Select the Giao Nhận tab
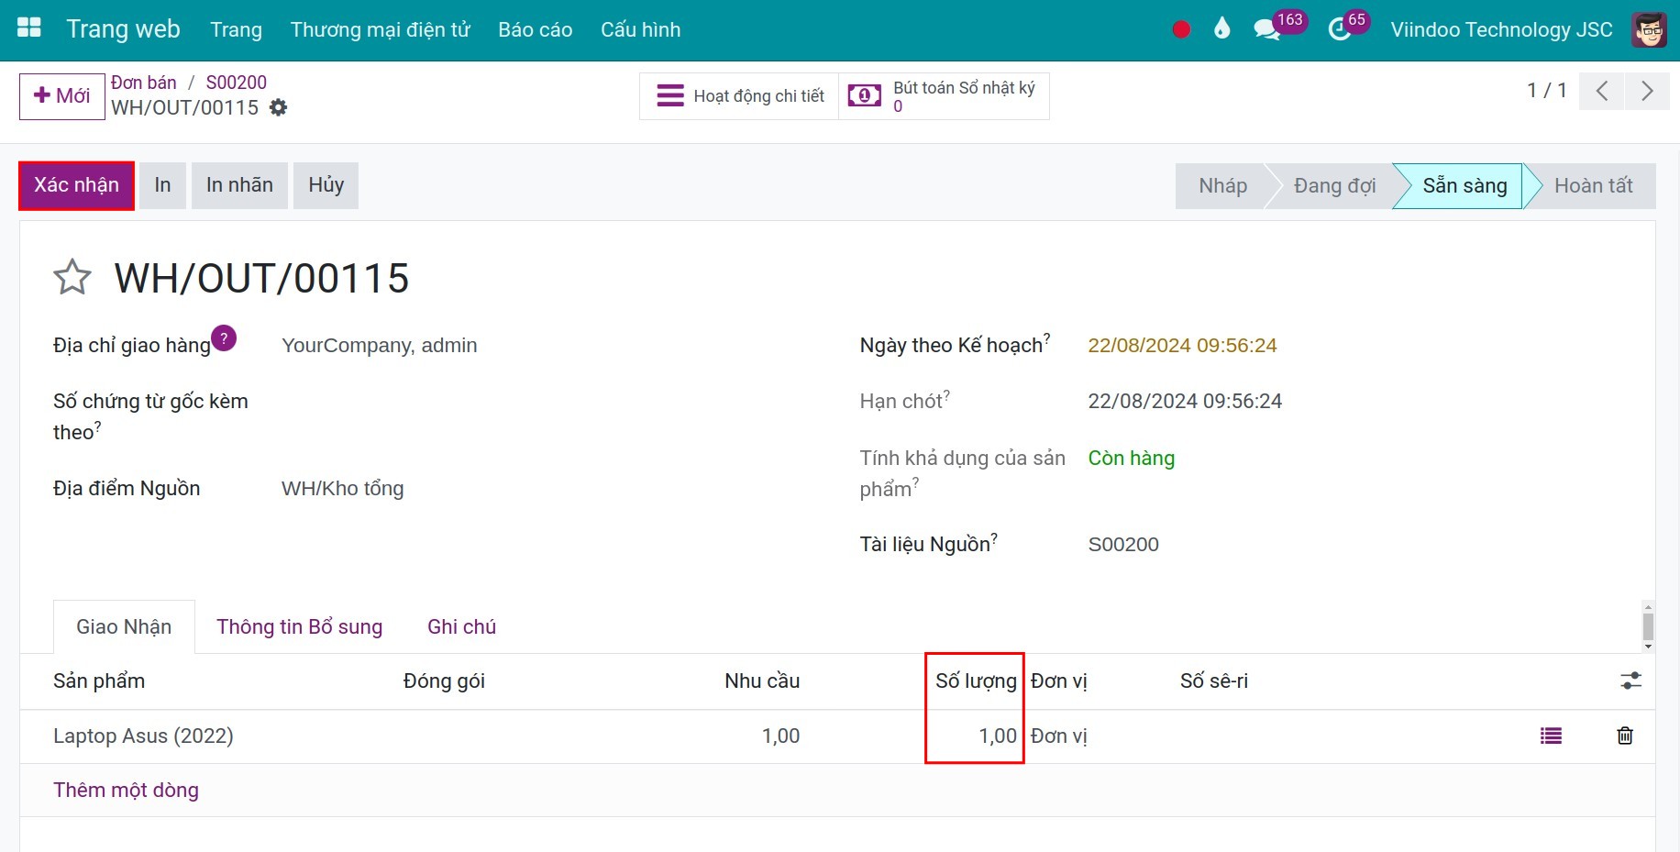 [x=124, y=626]
